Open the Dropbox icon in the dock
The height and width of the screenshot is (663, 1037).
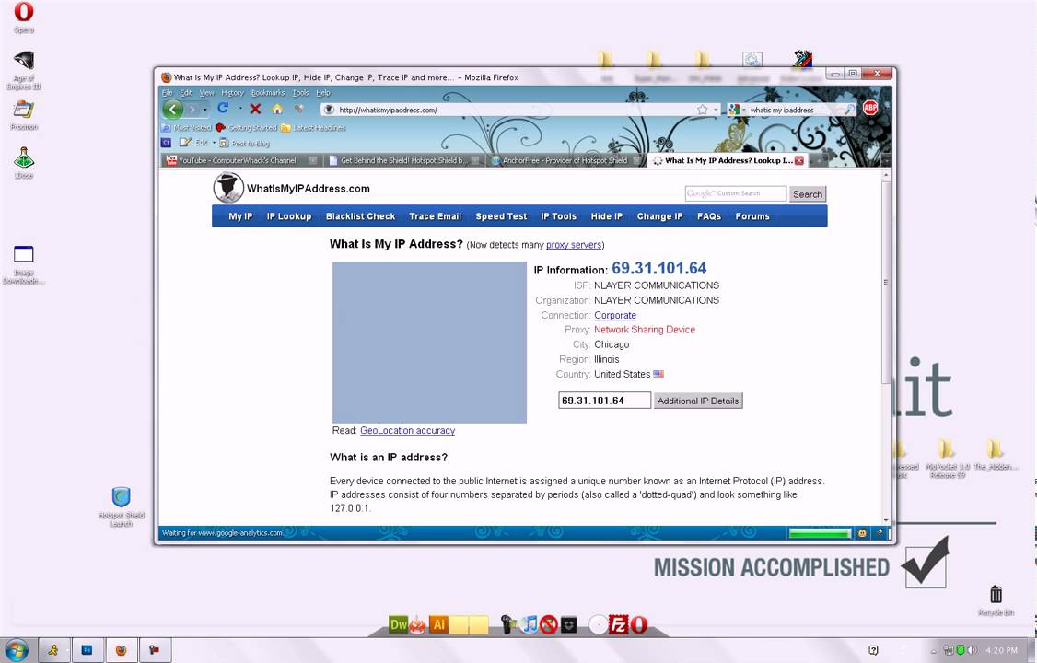coord(569,624)
